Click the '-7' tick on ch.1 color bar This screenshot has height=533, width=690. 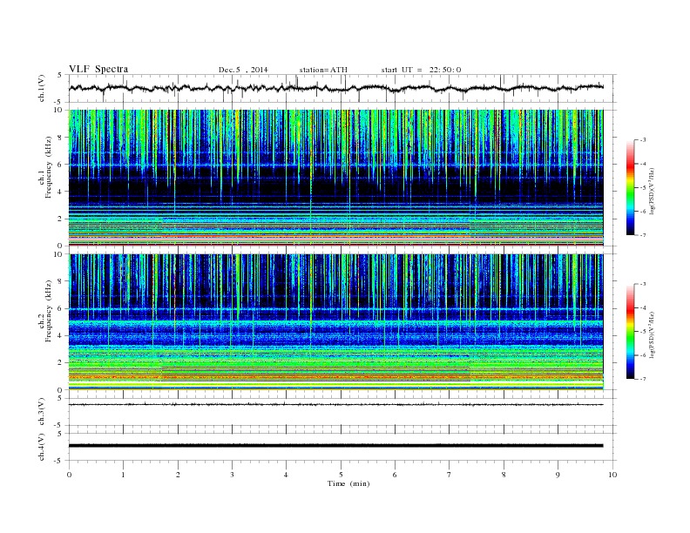(642, 235)
